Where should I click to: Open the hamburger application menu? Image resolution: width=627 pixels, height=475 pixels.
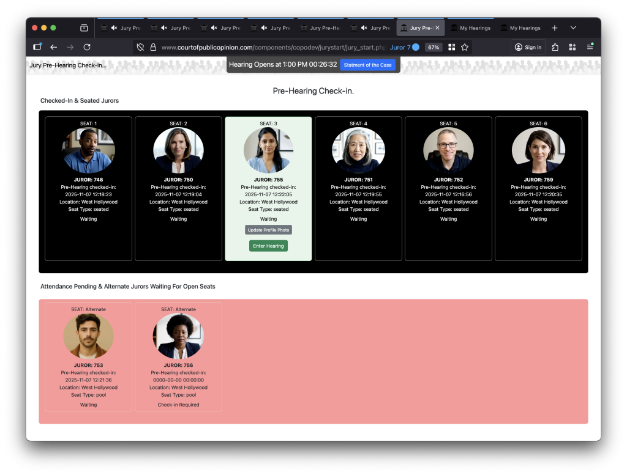(x=590, y=47)
